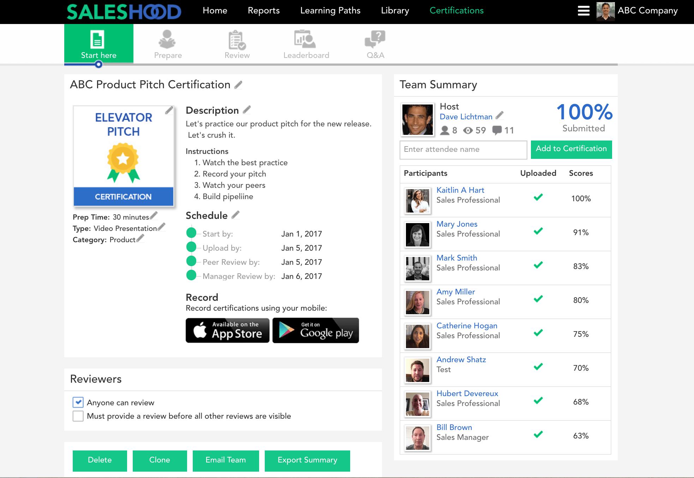Open Reports in the top navigation
The image size is (694, 478).
264,11
